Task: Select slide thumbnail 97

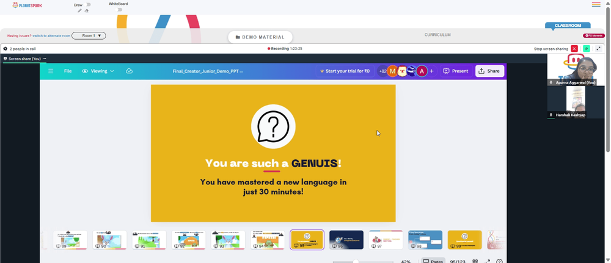Action: [386, 240]
